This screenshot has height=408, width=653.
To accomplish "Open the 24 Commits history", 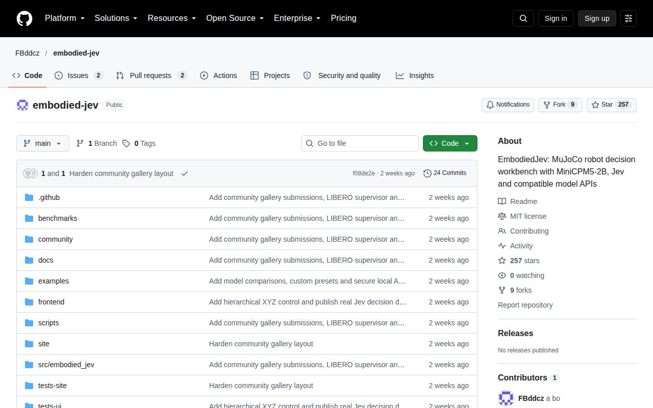I will tap(445, 173).
